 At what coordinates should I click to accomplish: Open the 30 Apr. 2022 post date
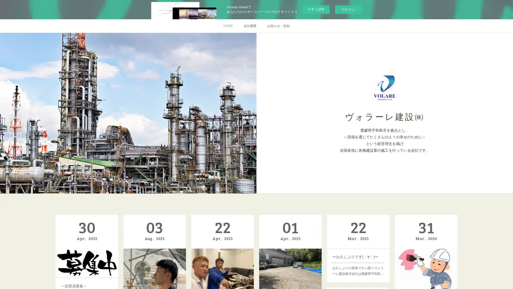pos(87,231)
